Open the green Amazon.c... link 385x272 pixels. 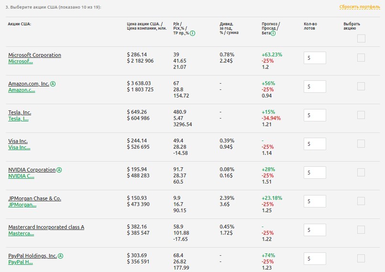(x=22, y=90)
